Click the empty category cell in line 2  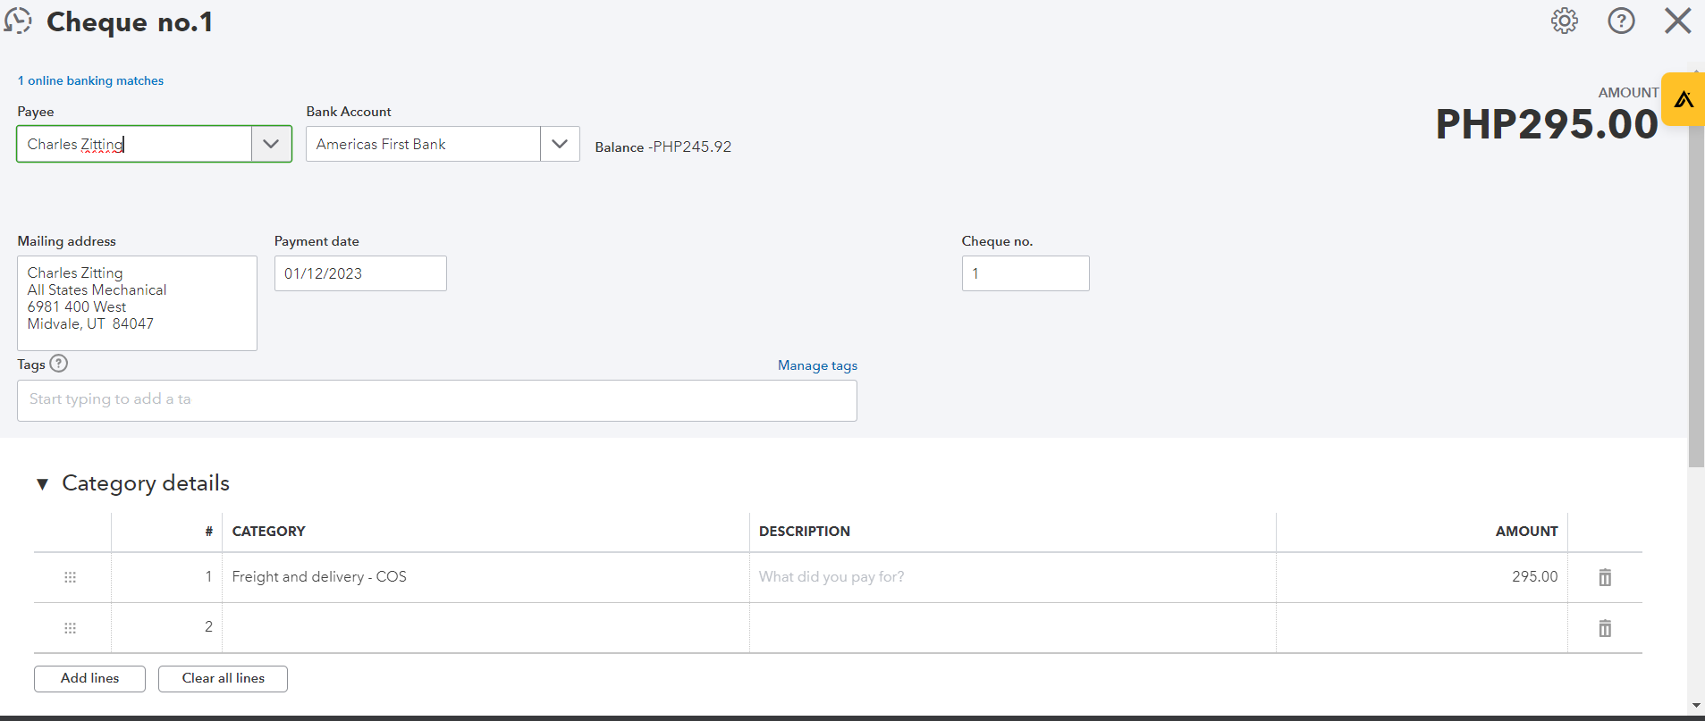click(x=485, y=628)
